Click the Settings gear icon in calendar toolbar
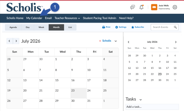184x111 pixels. pos(117,27)
